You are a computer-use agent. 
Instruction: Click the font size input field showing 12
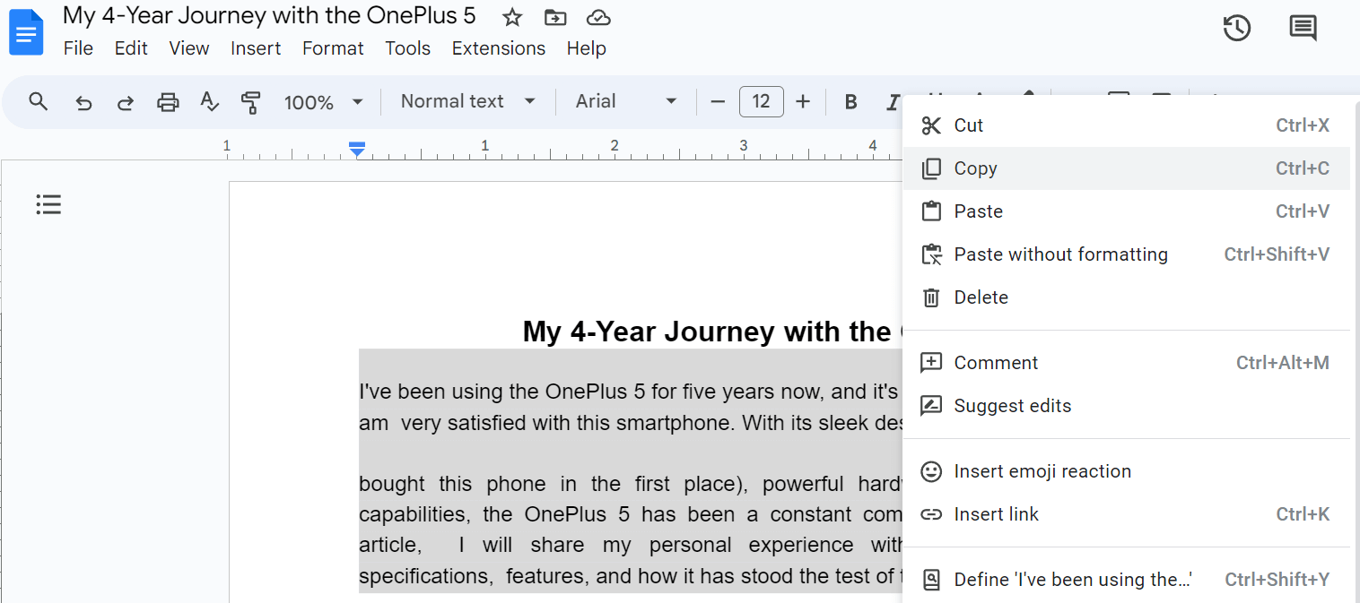(x=761, y=101)
